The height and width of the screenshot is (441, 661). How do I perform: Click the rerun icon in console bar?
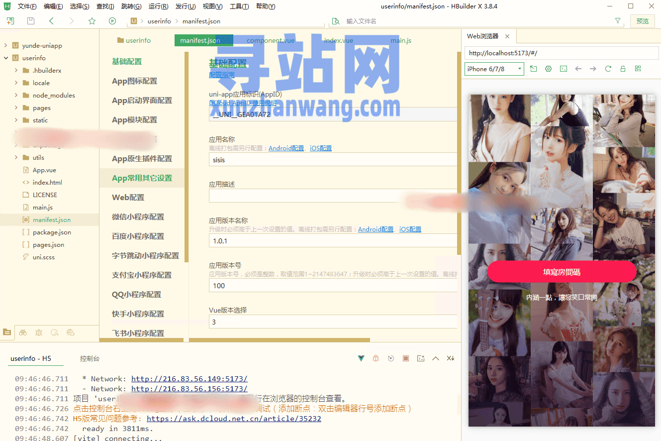[391, 358]
